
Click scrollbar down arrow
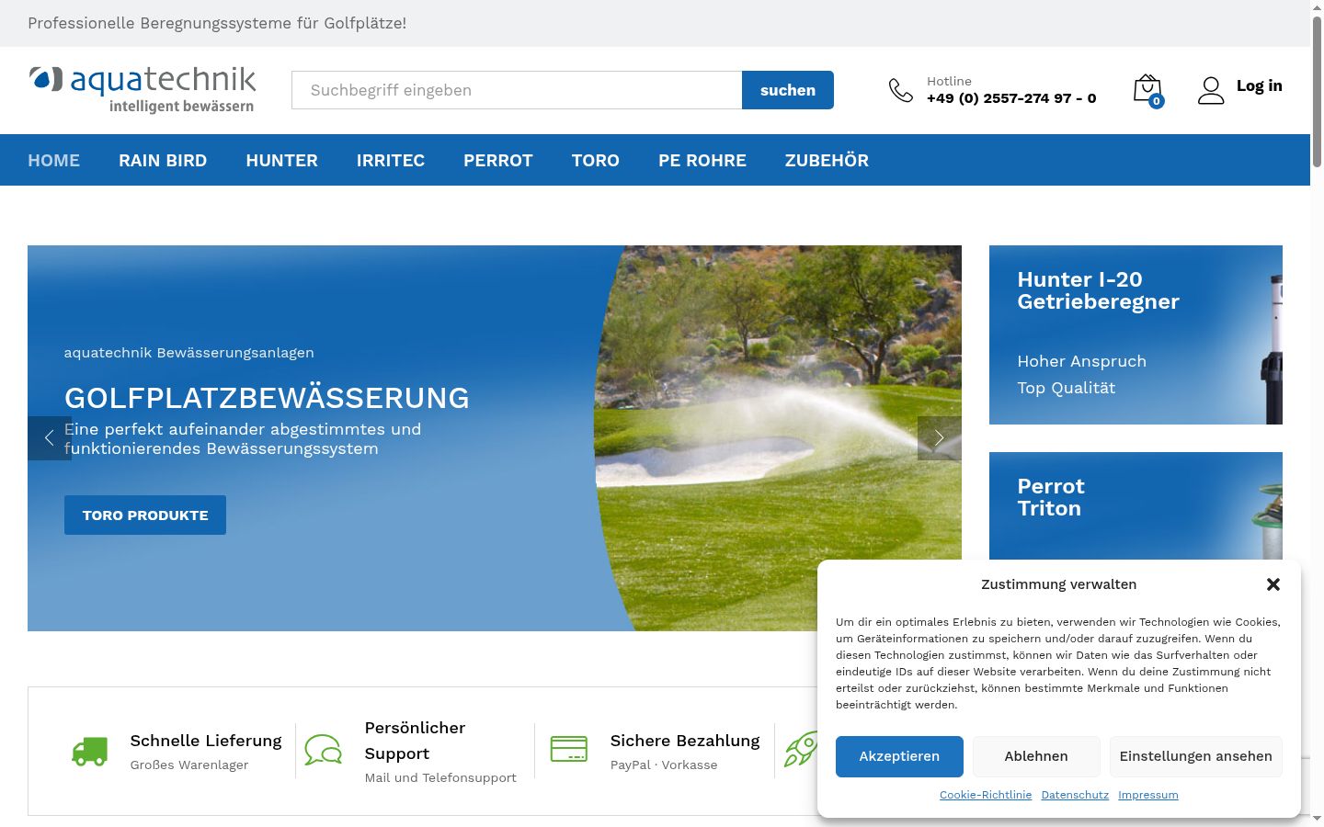pyautogui.click(x=1317, y=819)
